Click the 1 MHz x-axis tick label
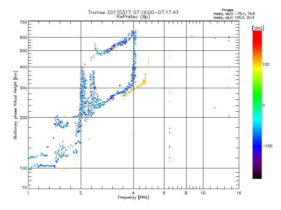Screen dimensions: 281x210 28,193
